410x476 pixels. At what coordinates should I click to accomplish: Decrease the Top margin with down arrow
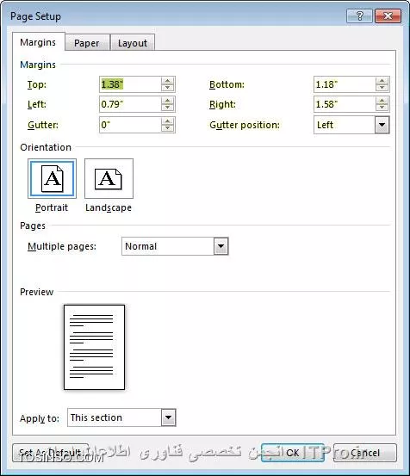[168, 88]
